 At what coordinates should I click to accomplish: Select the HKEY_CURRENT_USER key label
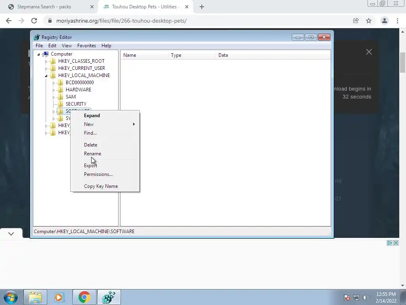82,68
